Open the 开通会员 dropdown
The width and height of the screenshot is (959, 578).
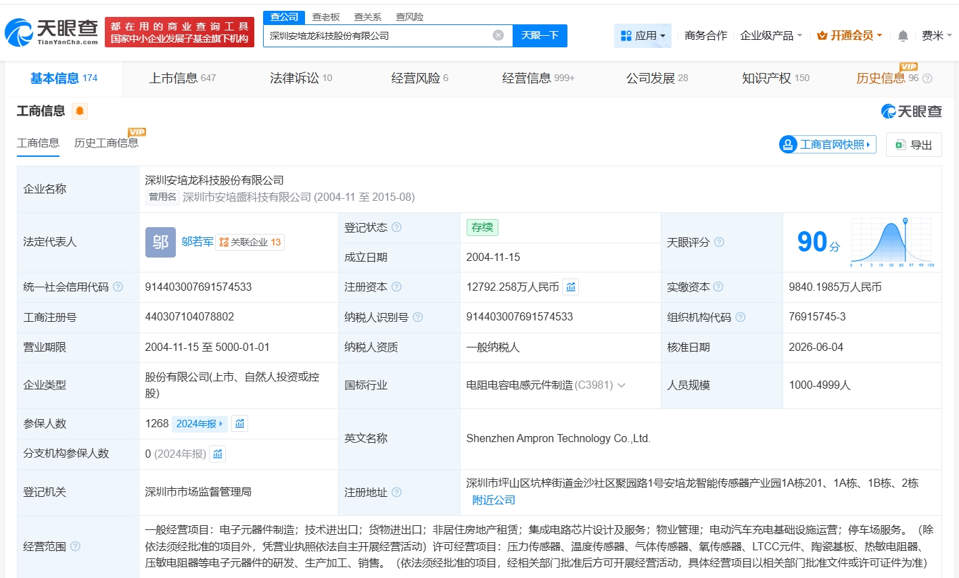point(849,36)
